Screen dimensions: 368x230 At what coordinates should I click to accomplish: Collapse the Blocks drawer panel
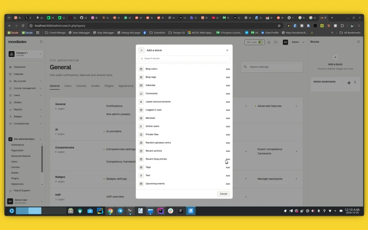click(358, 42)
